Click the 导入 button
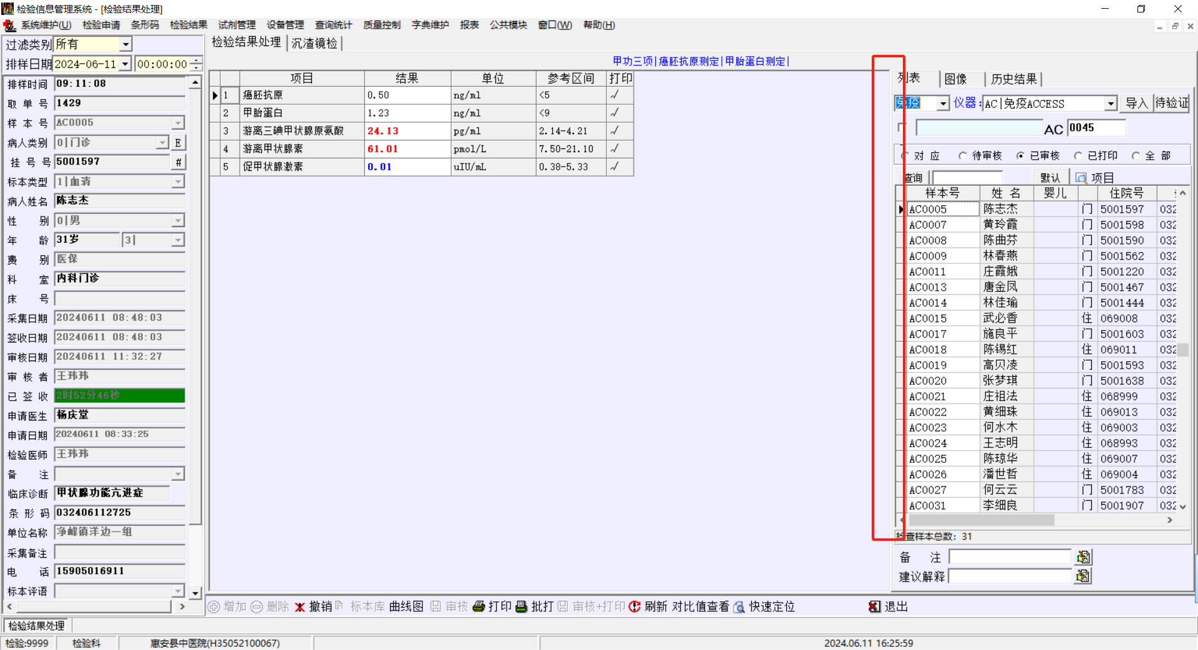The width and height of the screenshot is (1198, 650). (1136, 103)
